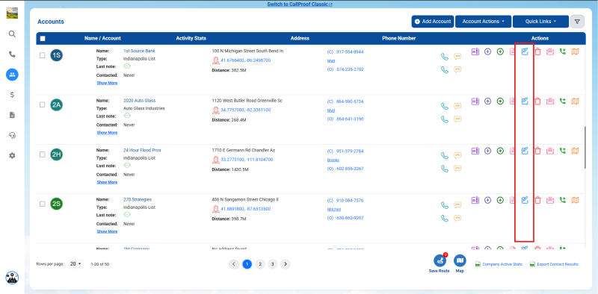Click the Switch to CallProof Classic link

click(x=300, y=4)
